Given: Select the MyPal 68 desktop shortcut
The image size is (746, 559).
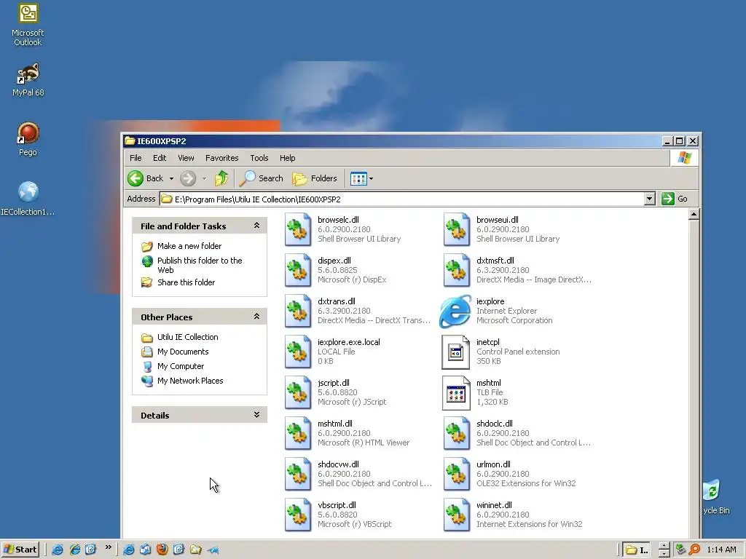Looking at the screenshot, I should pyautogui.click(x=28, y=80).
